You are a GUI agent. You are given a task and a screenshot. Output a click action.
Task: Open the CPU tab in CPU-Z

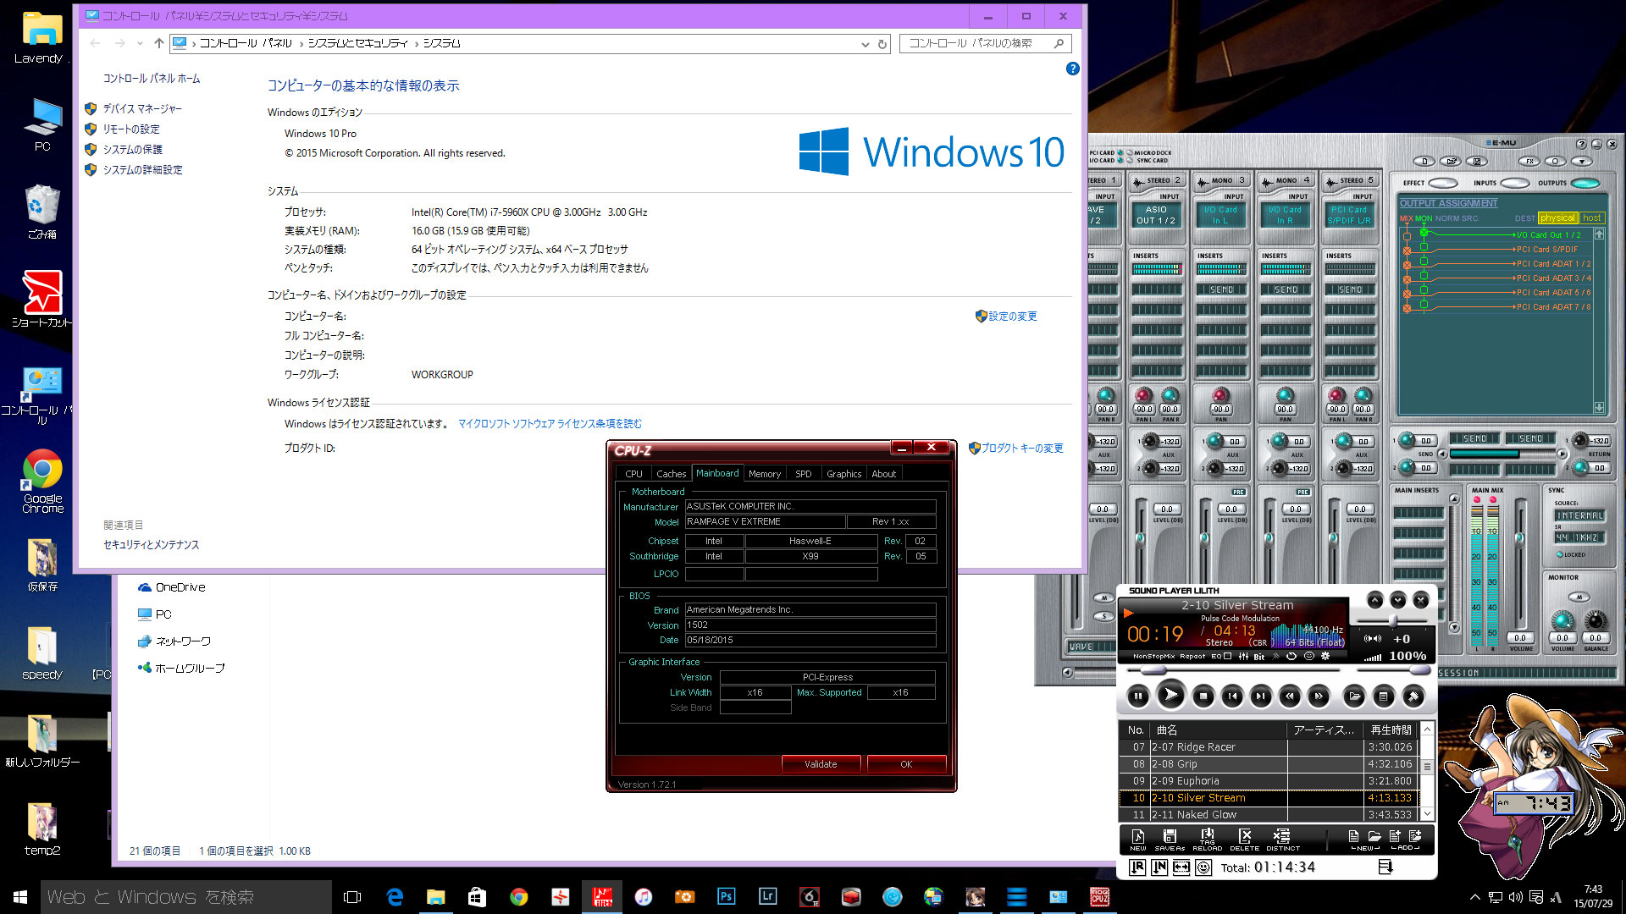point(633,474)
